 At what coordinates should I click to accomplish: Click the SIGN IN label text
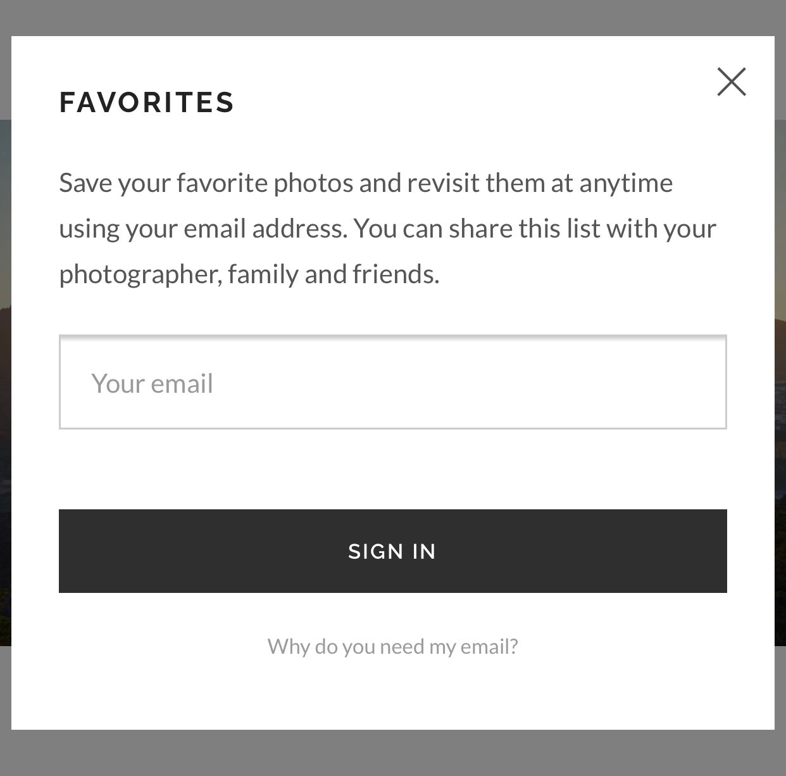pos(392,551)
